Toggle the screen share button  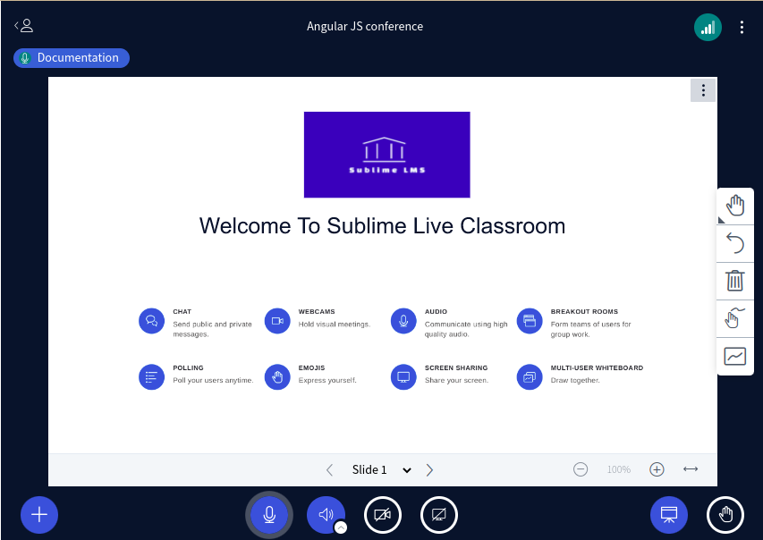point(439,515)
